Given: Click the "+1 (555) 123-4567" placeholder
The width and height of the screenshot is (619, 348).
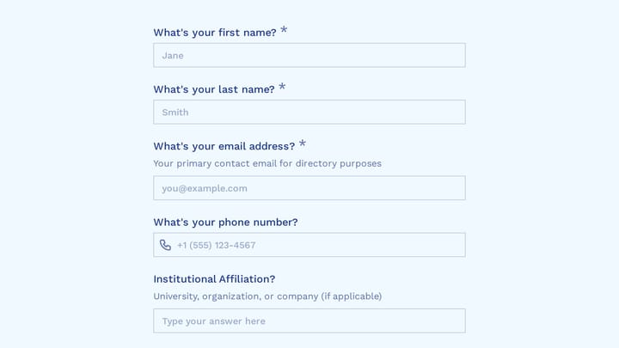Looking at the screenshot, I should [217, 246].
